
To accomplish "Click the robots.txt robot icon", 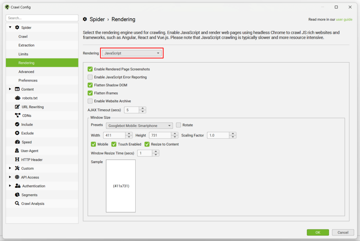I will pyautogui.click(x=18, y=98).
